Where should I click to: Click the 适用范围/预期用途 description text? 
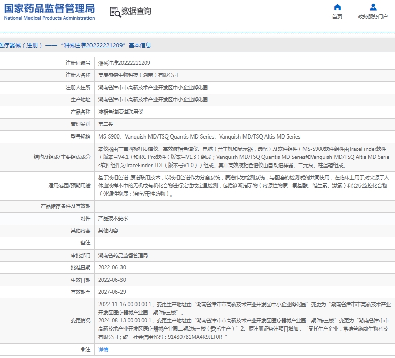click(x=244, y=186)
